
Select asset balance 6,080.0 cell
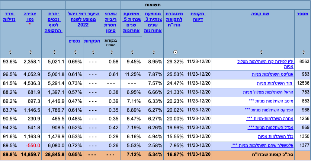coord(54,146)
